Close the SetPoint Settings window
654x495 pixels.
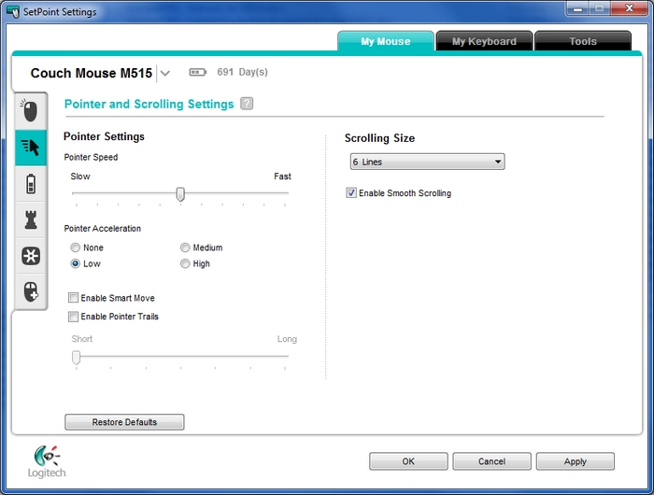pyautogui.click(x=630, y=8)
